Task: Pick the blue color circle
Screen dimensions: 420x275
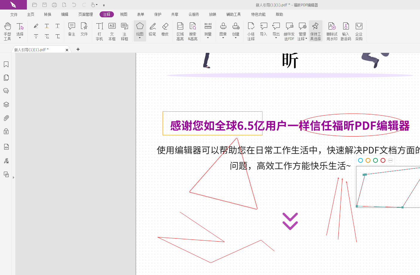Action: 361,160
